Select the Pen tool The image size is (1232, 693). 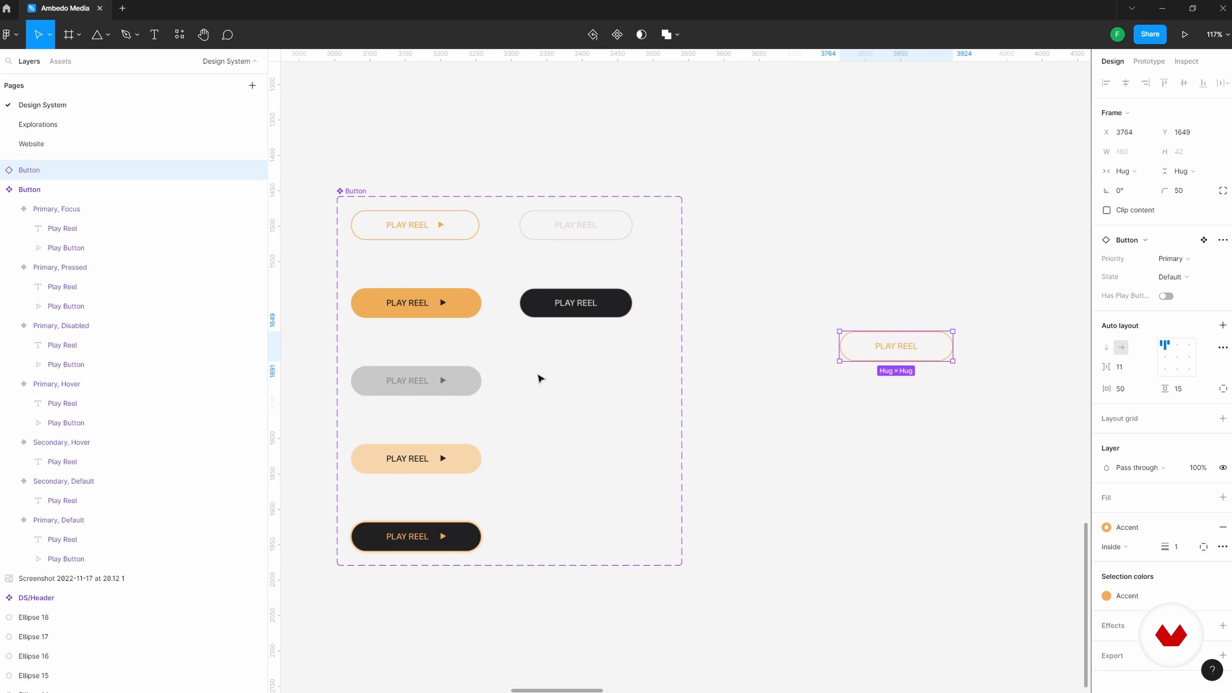click(x=126, y=34)
